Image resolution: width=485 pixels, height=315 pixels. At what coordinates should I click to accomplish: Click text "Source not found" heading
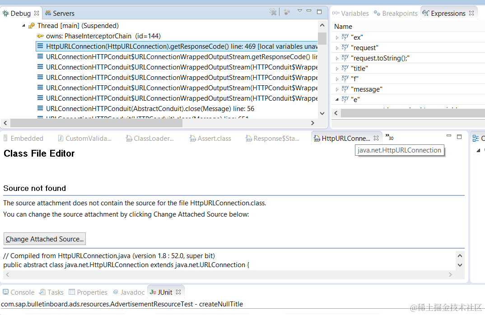pos(35,188)
